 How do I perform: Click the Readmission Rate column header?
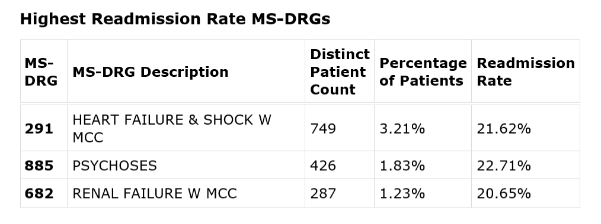coord(526,72)
